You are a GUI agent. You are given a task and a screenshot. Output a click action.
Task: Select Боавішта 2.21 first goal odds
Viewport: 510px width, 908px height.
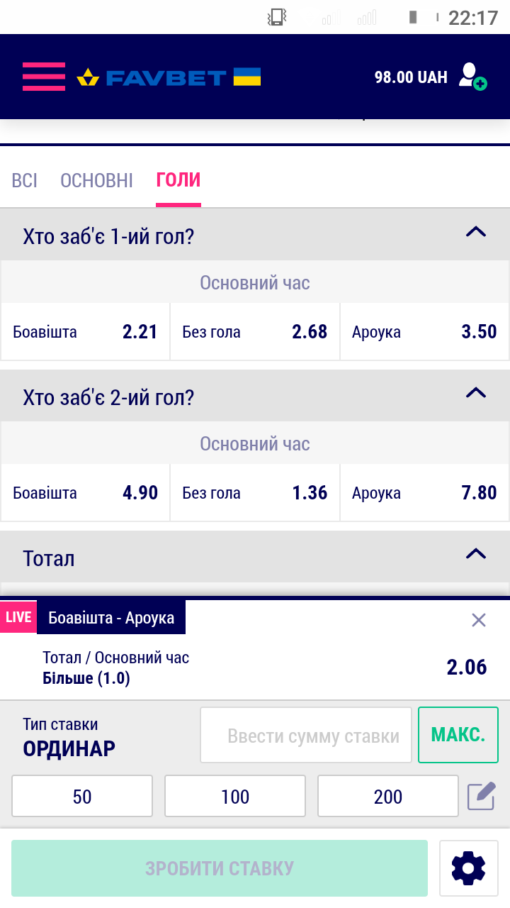pyautogui.click(x=85, y=331)
